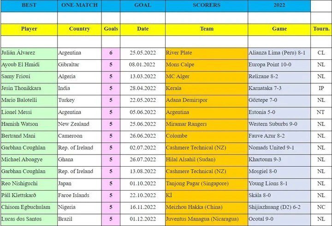Click the Goals column header

[x=111, y=29]
